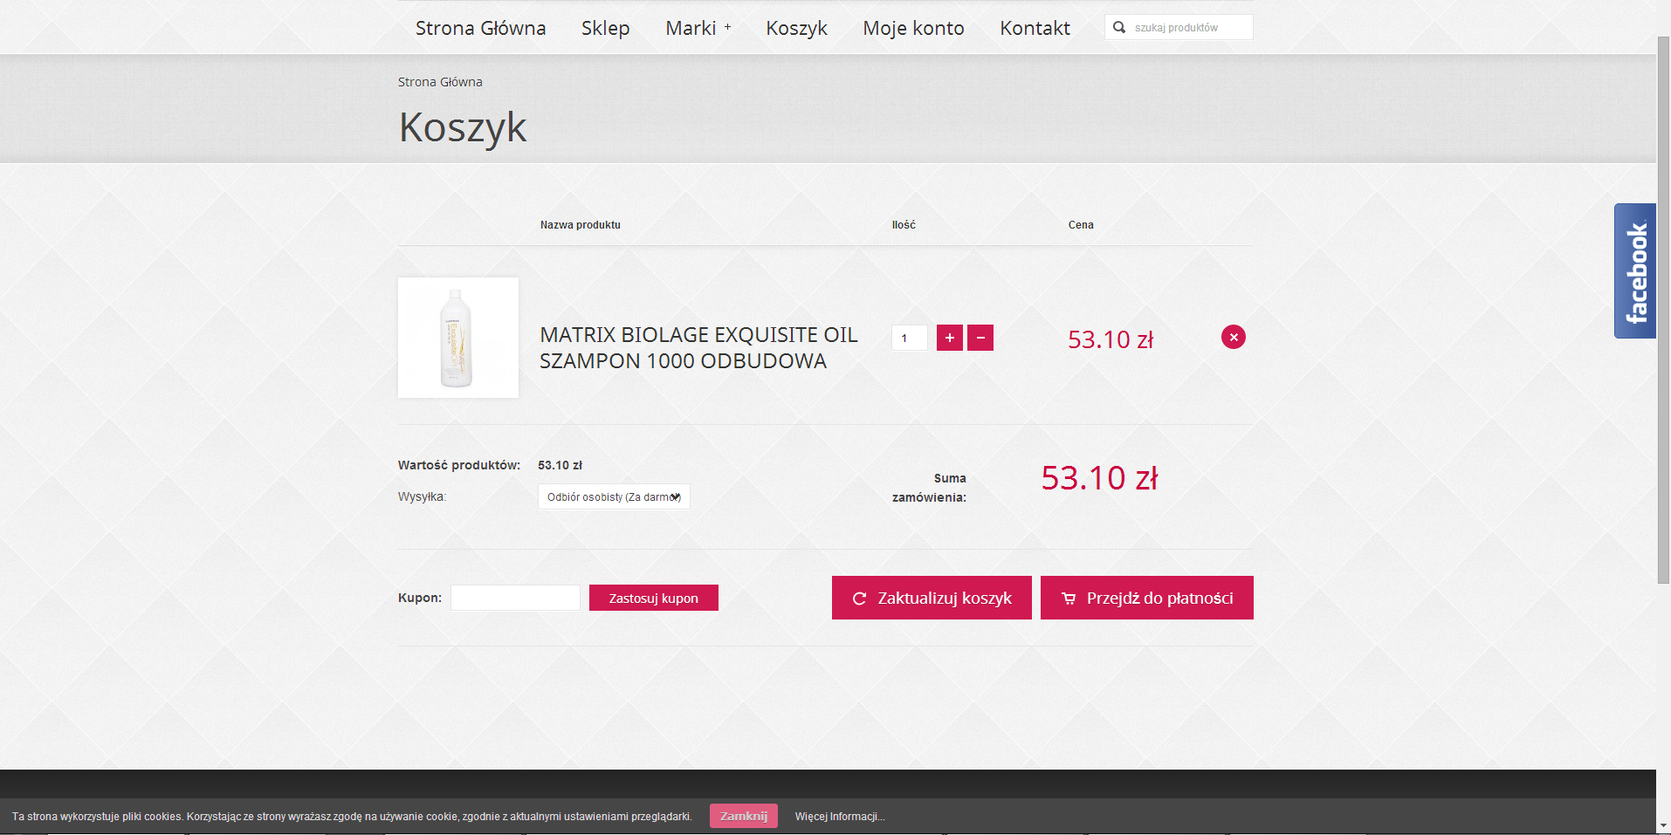Click the Nazwa produktu column header

(x=581, y=225)
